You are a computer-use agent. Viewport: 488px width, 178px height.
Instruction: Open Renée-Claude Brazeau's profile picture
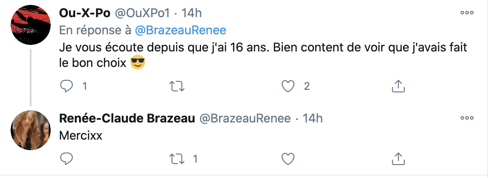click(31, 130)
